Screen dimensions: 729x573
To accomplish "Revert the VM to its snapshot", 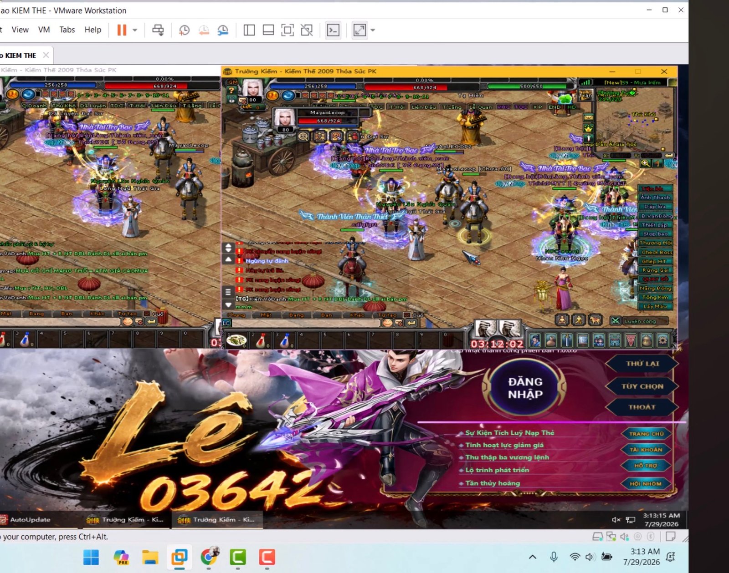I will pyautogui.click(x=204, y=30).
